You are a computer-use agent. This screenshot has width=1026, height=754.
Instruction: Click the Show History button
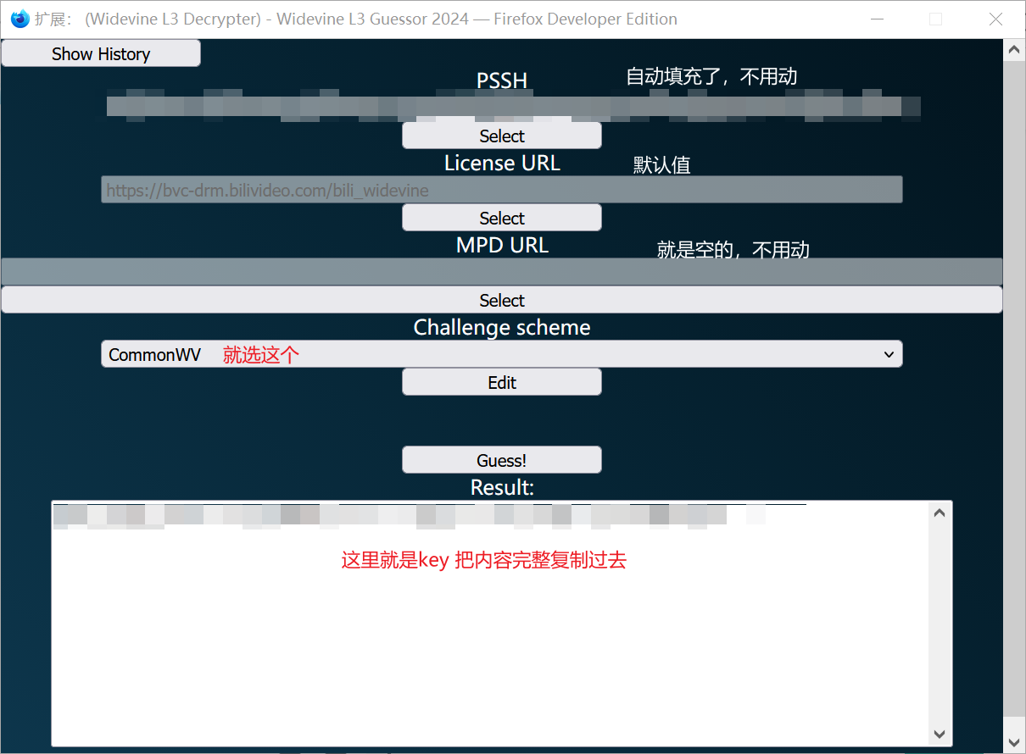(100, 53)
